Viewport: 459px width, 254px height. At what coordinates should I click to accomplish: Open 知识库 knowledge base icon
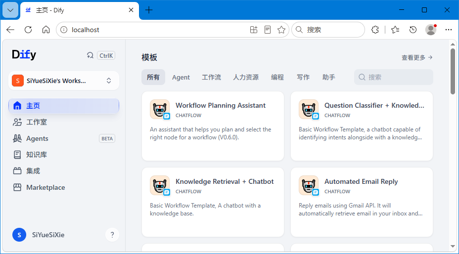[17, 155]
